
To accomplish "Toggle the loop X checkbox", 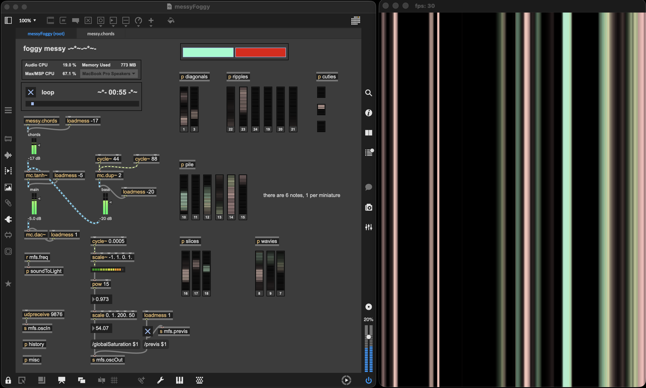I will [31, 92].
